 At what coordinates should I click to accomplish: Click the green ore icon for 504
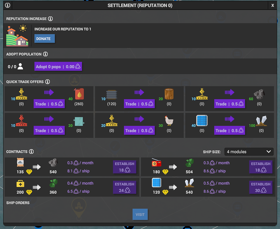(189, 163)
